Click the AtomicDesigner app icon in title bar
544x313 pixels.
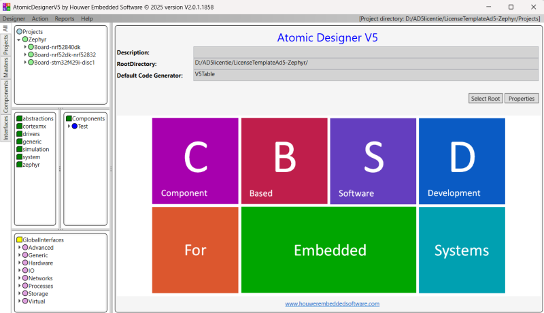point(6,7)
